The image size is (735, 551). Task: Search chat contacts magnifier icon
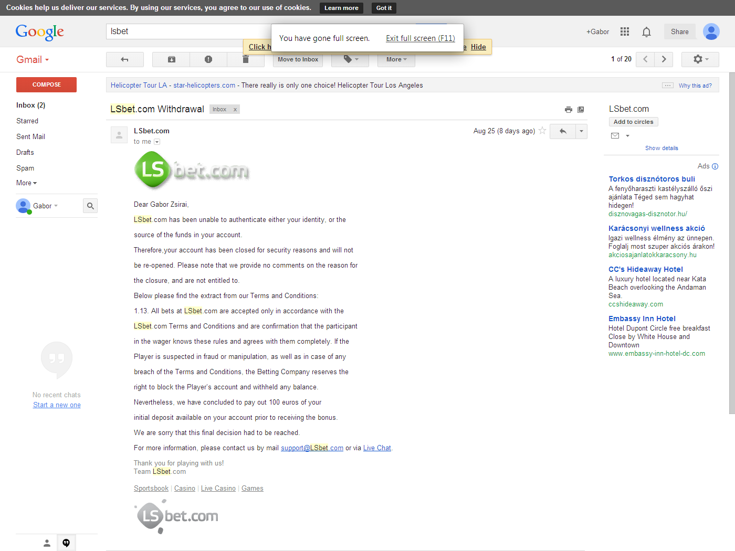[90, 206]
